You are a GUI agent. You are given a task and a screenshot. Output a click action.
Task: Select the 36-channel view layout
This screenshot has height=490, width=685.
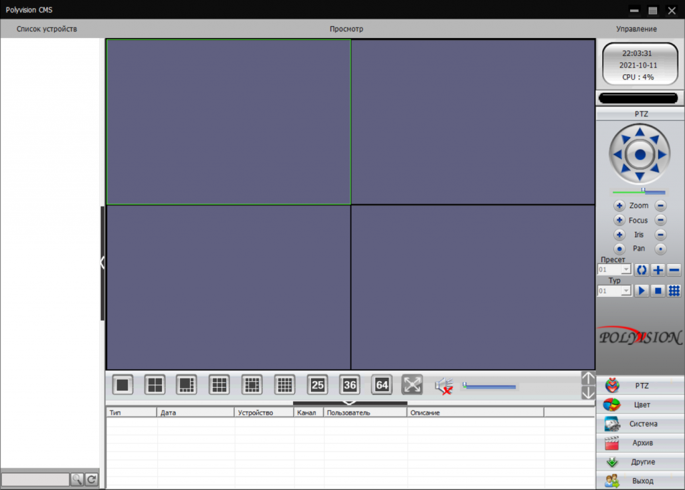(350, 384)
